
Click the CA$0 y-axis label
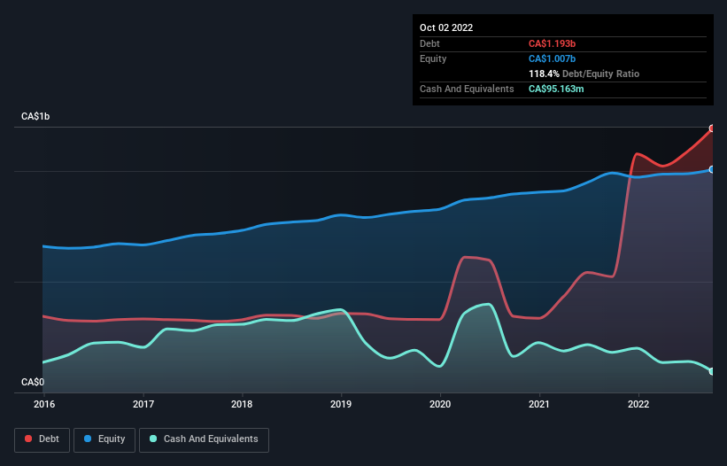click(33, 382)
